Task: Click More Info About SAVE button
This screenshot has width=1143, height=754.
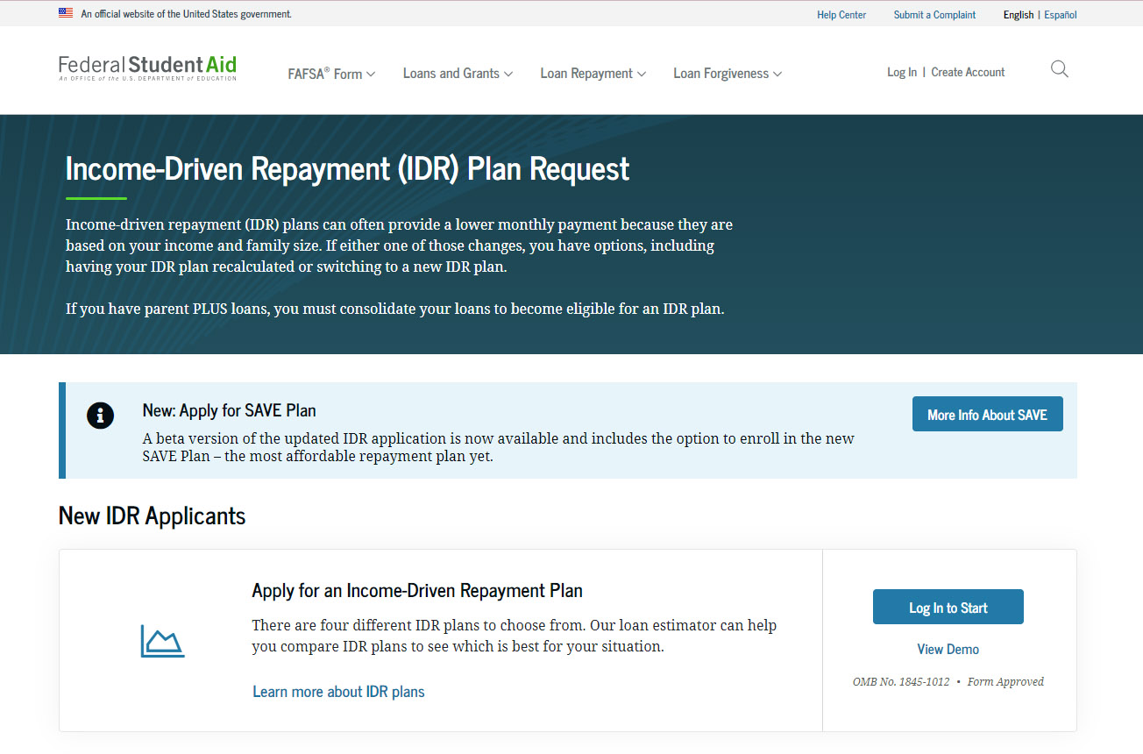Action: 987,415
